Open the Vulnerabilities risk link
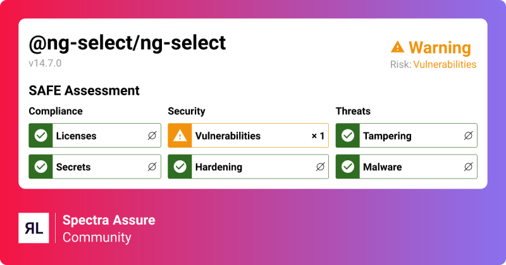Screen dimensions: 506x265 (x=445, y=64)
